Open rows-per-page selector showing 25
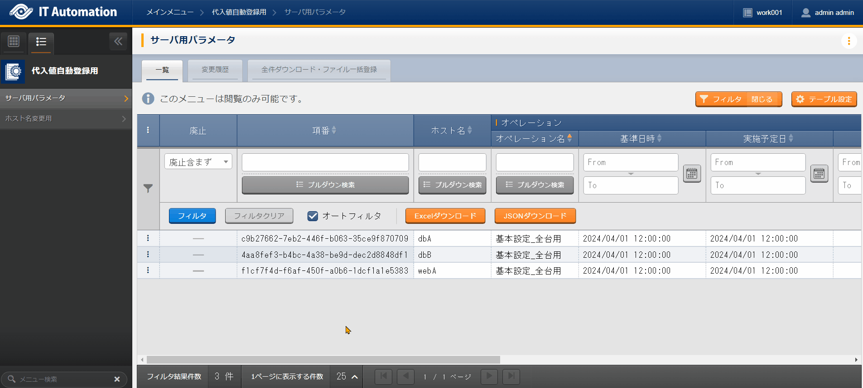The width and height of the screenshot is (863, 388). (347, 376)
